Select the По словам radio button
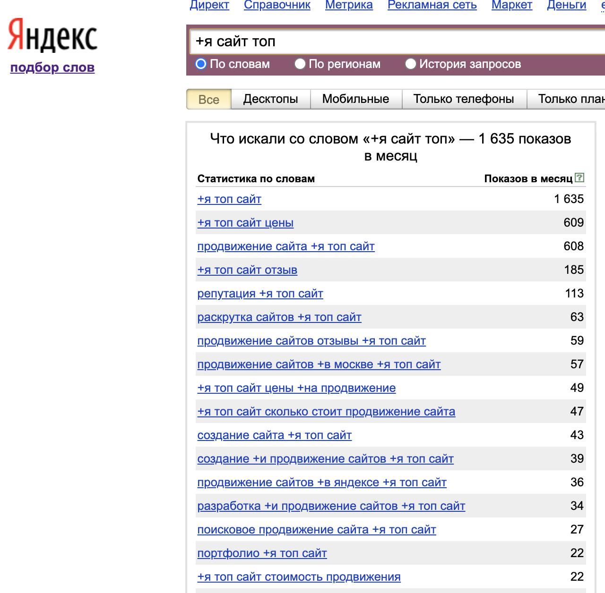Viewport: 605px width, 593px height. click(201, 64)
